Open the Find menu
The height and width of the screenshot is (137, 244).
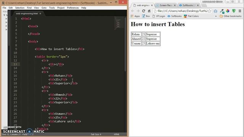[29, 8]
